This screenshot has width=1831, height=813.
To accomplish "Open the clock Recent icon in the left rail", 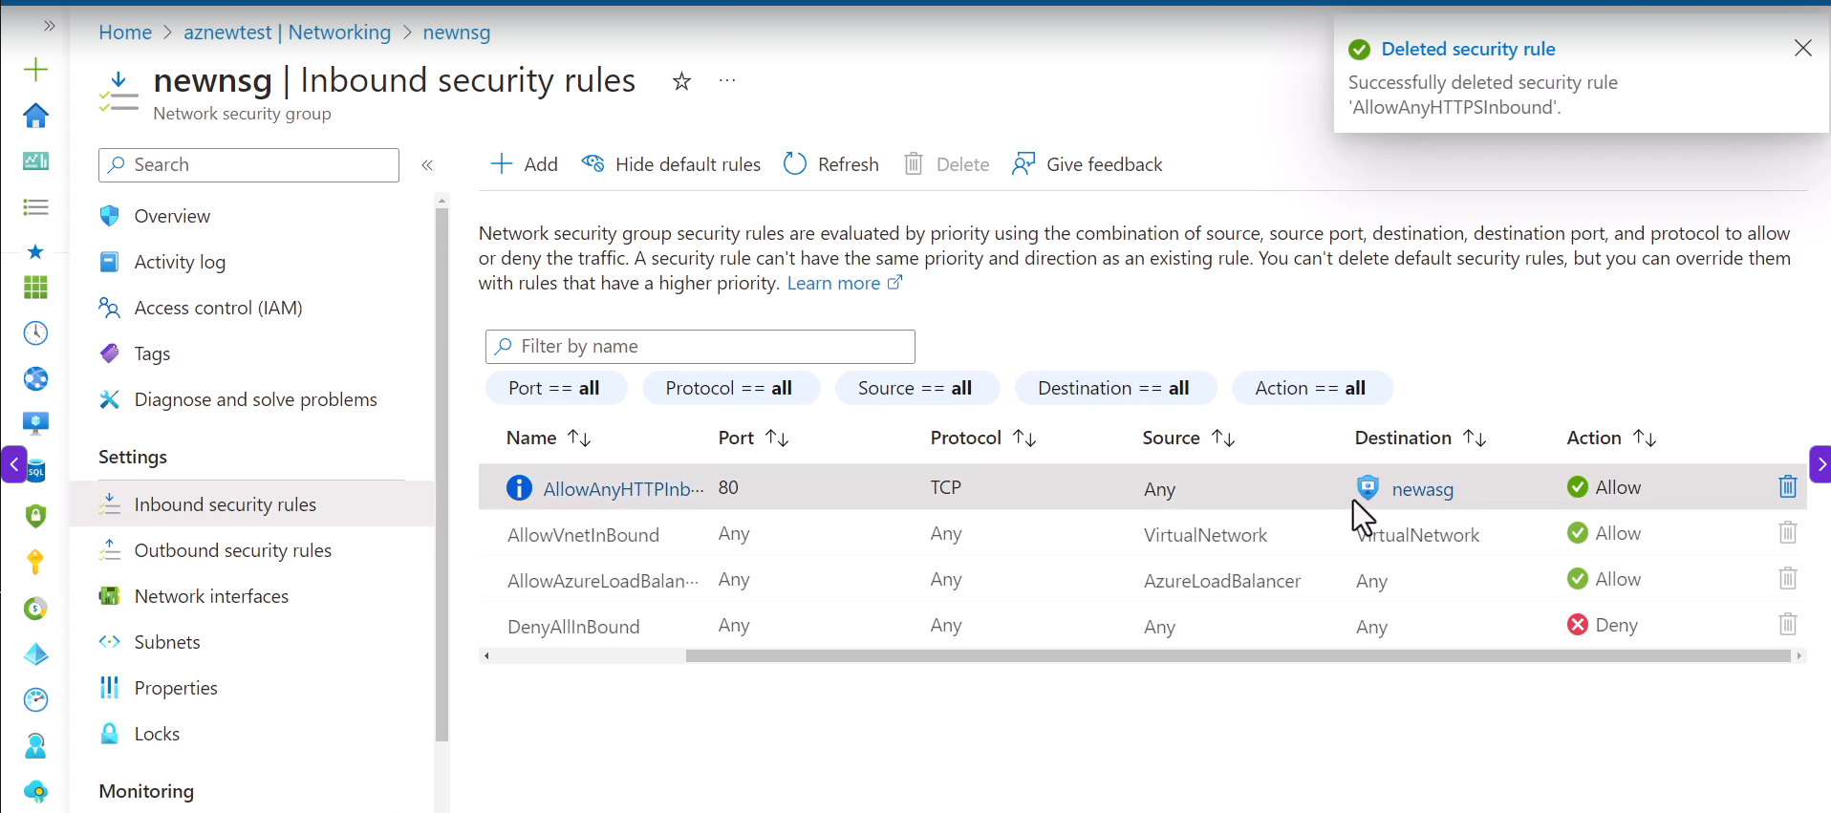I will (x=35, y=333).
